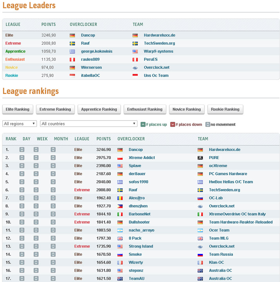The image size is (280, 282).
Task: Click the MONTH column header
Action: (61, 139)
